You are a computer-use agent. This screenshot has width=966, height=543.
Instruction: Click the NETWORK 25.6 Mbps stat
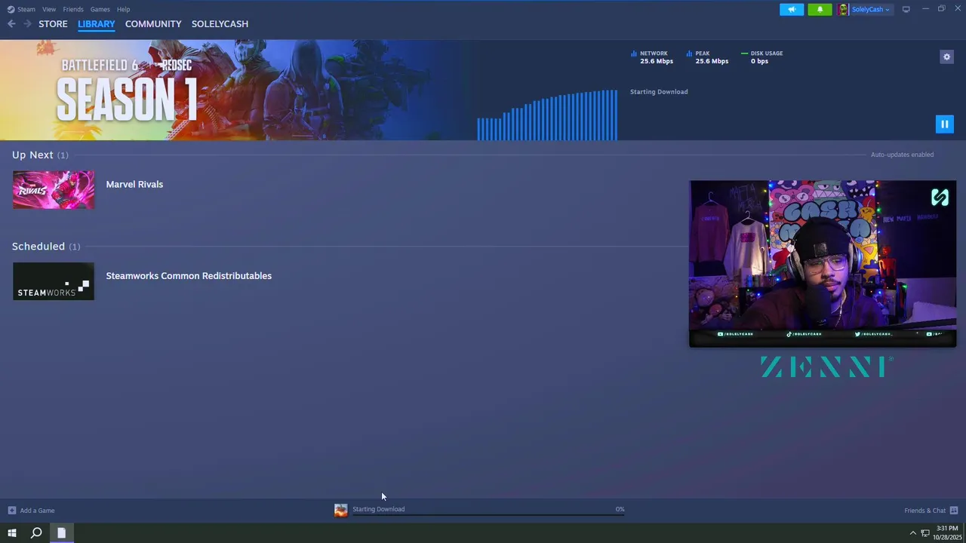(x=652, y=57)
